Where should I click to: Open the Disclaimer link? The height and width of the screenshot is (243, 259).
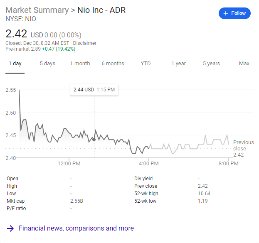tap(84, 43)
